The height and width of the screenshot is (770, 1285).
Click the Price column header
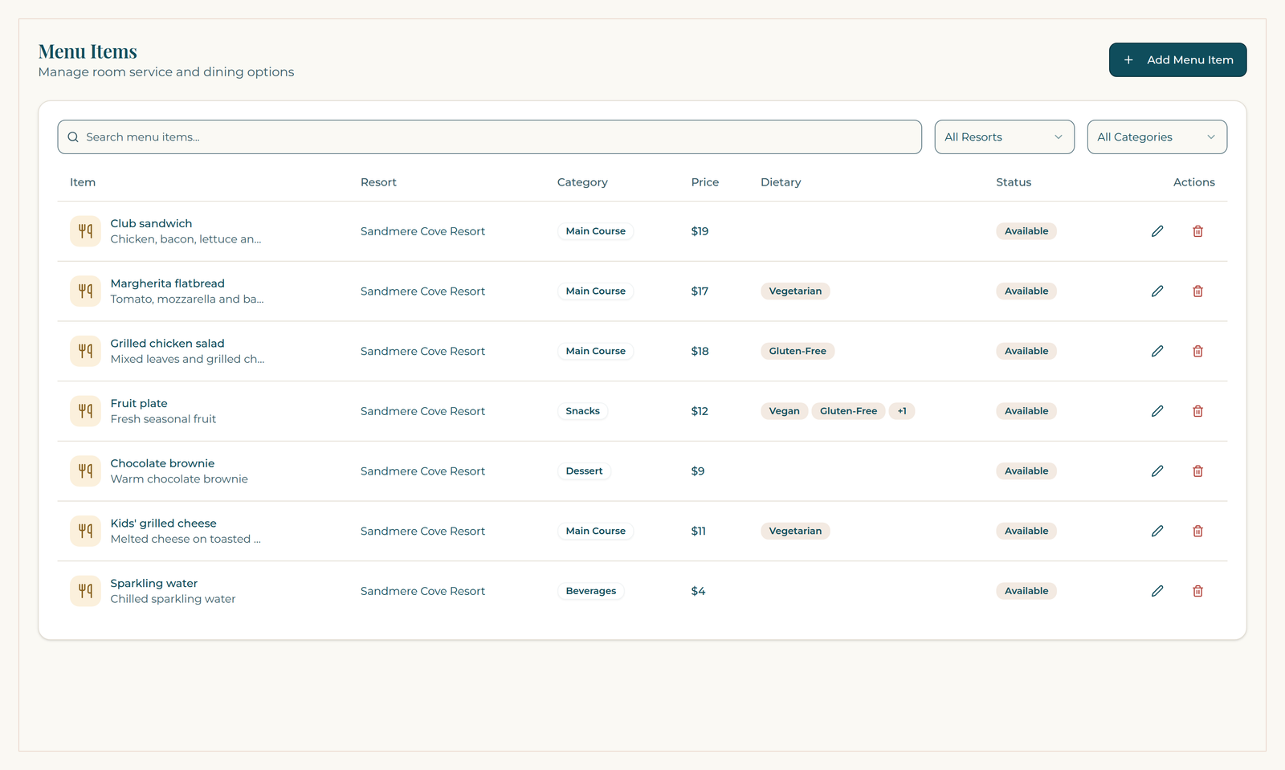pos(705,182)
